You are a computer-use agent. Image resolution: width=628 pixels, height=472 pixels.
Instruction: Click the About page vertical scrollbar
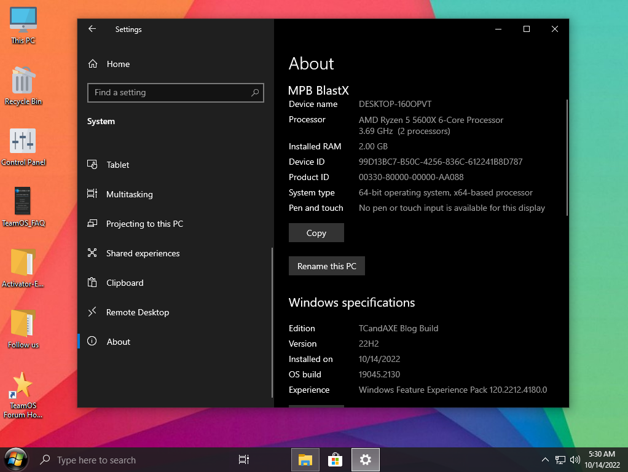coord(566,157)
